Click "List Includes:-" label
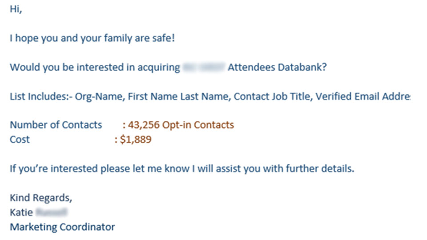The height and width of the screenshot is (240, 427). (x=41, y=96)
